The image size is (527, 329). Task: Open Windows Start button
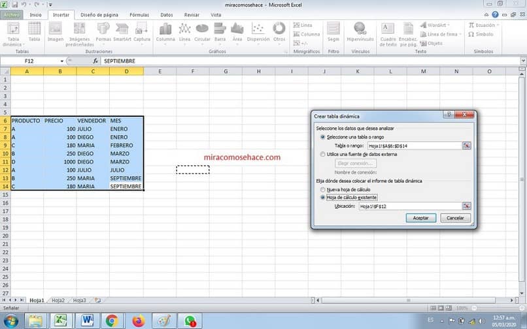point(10,321)
